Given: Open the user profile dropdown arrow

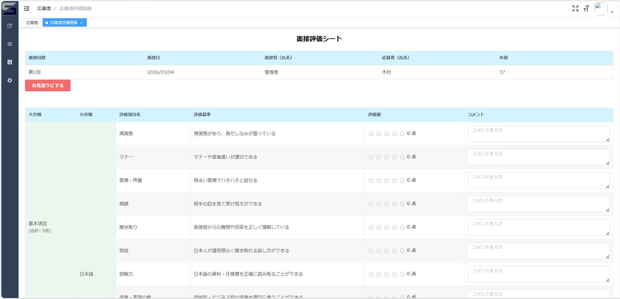Looking at the screenshot, I should point(612,12).
